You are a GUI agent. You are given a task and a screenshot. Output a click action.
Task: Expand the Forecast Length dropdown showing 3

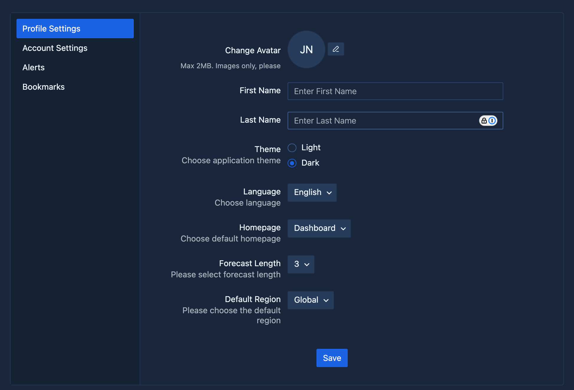point(301,264)
